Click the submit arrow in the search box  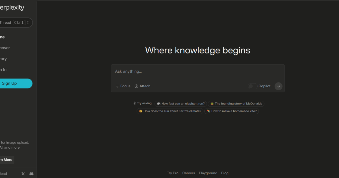point(278,86)
